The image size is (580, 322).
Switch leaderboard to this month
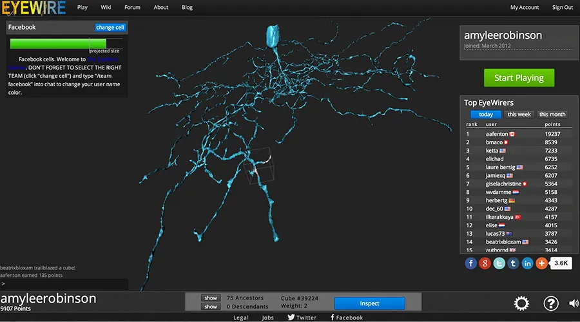(552, 114)
